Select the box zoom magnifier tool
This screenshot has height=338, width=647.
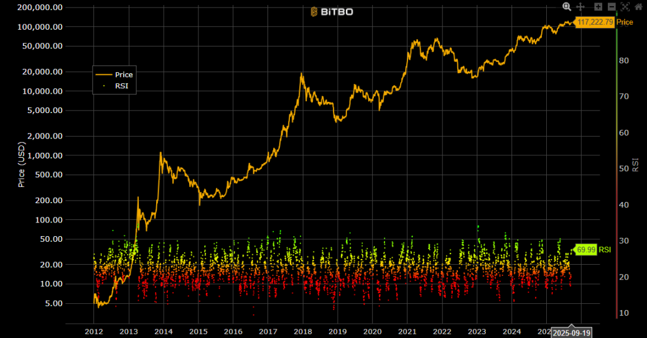click(567, 7)
